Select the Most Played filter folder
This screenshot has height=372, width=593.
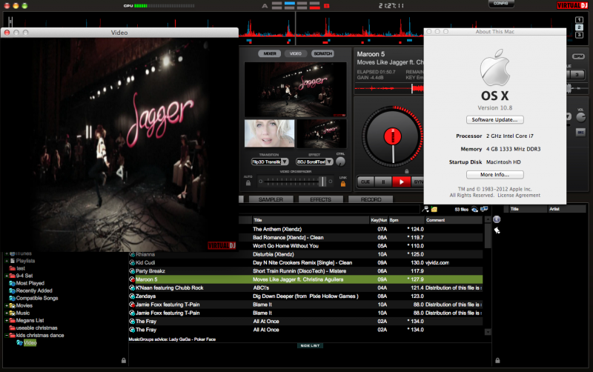pos(27,283)
